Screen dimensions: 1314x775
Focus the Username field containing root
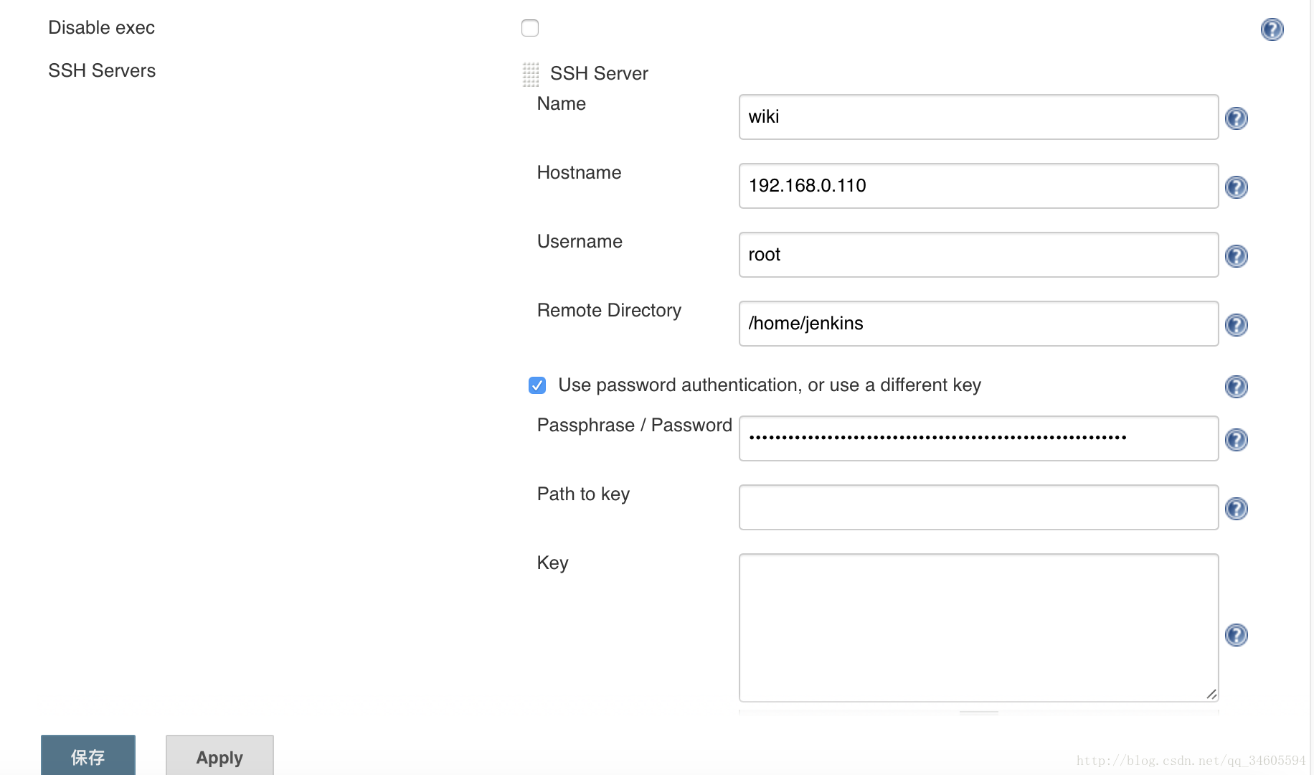pos(978,255)
